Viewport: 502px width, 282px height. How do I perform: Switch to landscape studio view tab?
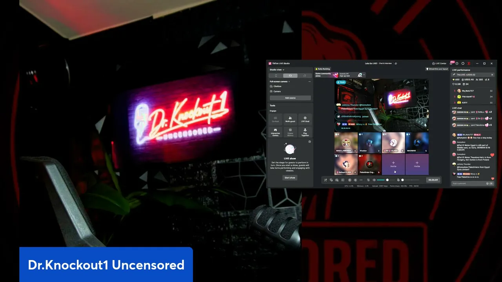[290, 75]
